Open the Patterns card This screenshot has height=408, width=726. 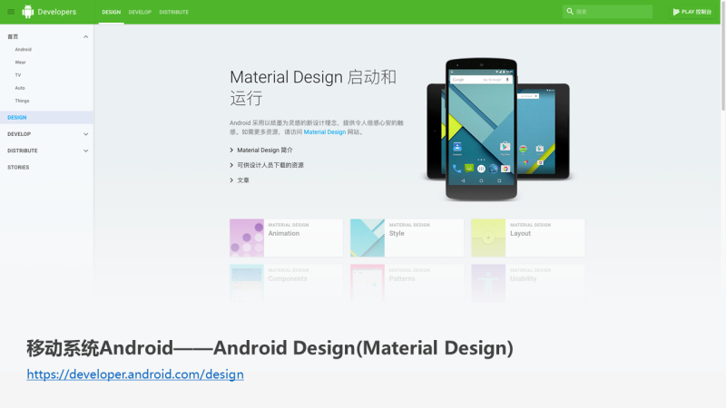click(407, 283)
